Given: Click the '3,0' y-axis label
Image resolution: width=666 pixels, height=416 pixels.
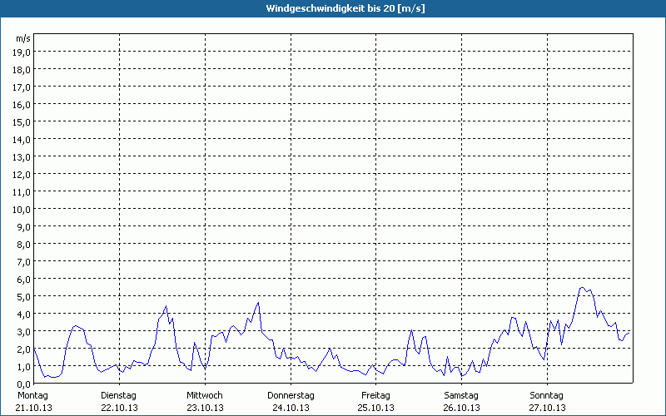Looking at the screenshot, I should coord(23,331).
